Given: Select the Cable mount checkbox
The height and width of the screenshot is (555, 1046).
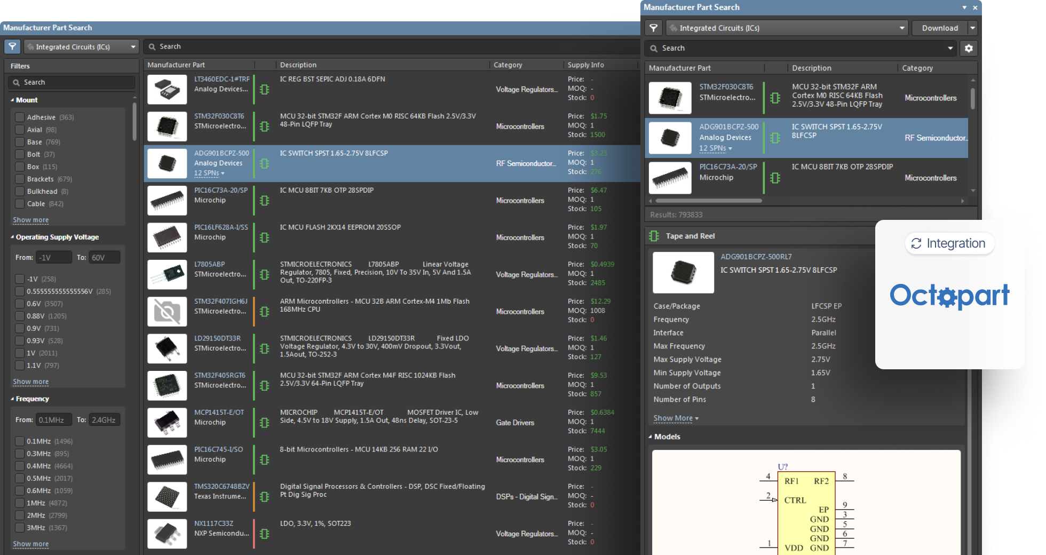Looking at the screenshot, I should (x=20, y=204).
